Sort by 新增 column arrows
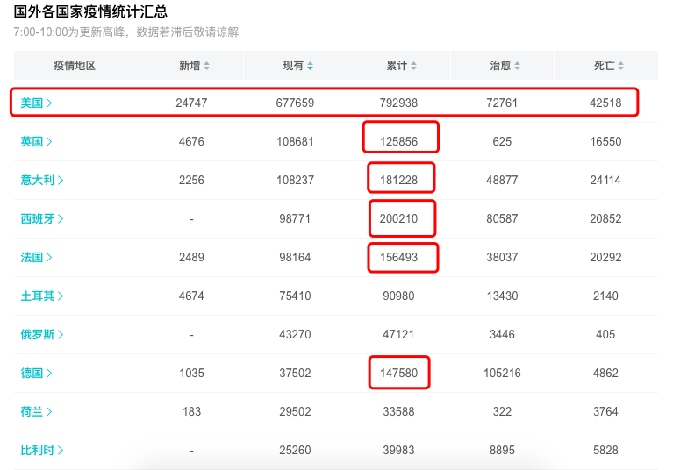673x470 pixels. point(206,66)
